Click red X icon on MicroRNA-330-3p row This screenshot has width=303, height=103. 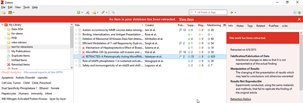83,52
